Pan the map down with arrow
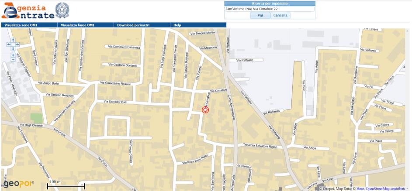The width and height of the screenshot is (412, 191). point(13,49)
